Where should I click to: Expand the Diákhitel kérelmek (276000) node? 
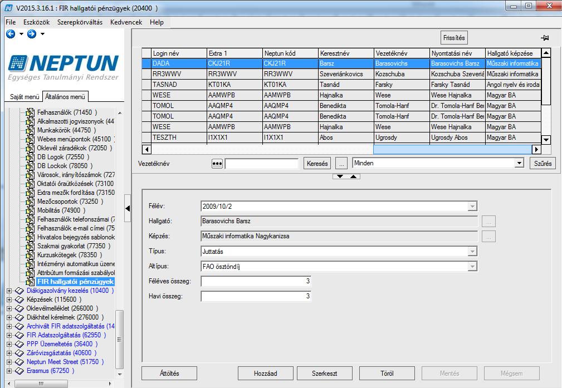(9, 317)
